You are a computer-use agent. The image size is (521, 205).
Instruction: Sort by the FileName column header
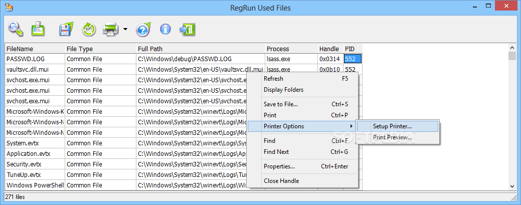point(35,49)
